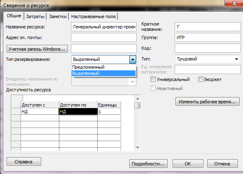Click the Код input field
This screenshot has width=243, height=174.
(208, 48)
